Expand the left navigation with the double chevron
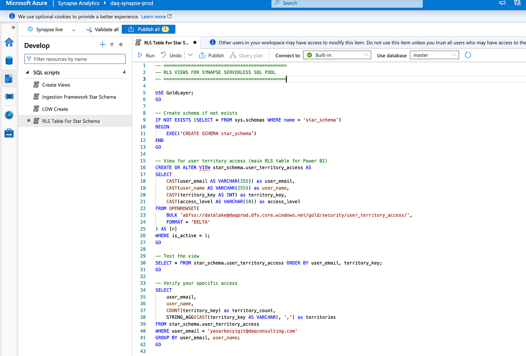Viewport: 526px width, 356px height. (x=13, y=27)
